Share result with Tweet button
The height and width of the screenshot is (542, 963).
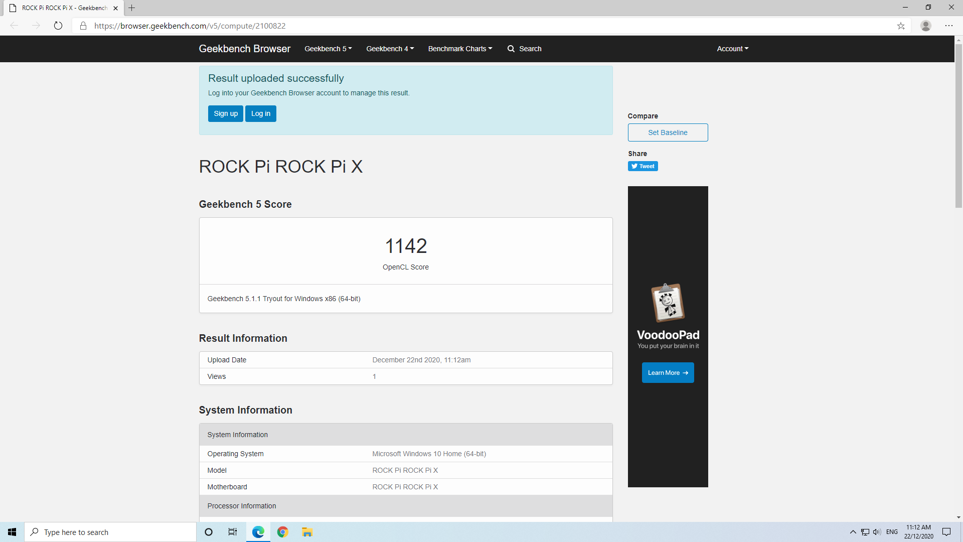643,166
